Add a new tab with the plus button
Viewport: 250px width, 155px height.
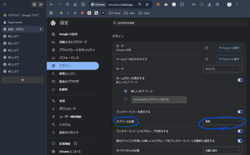click(x=22, y=80)
